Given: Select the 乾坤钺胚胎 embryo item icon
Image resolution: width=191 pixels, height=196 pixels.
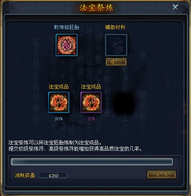Looking at the screenshot, I should coord(67,45).
